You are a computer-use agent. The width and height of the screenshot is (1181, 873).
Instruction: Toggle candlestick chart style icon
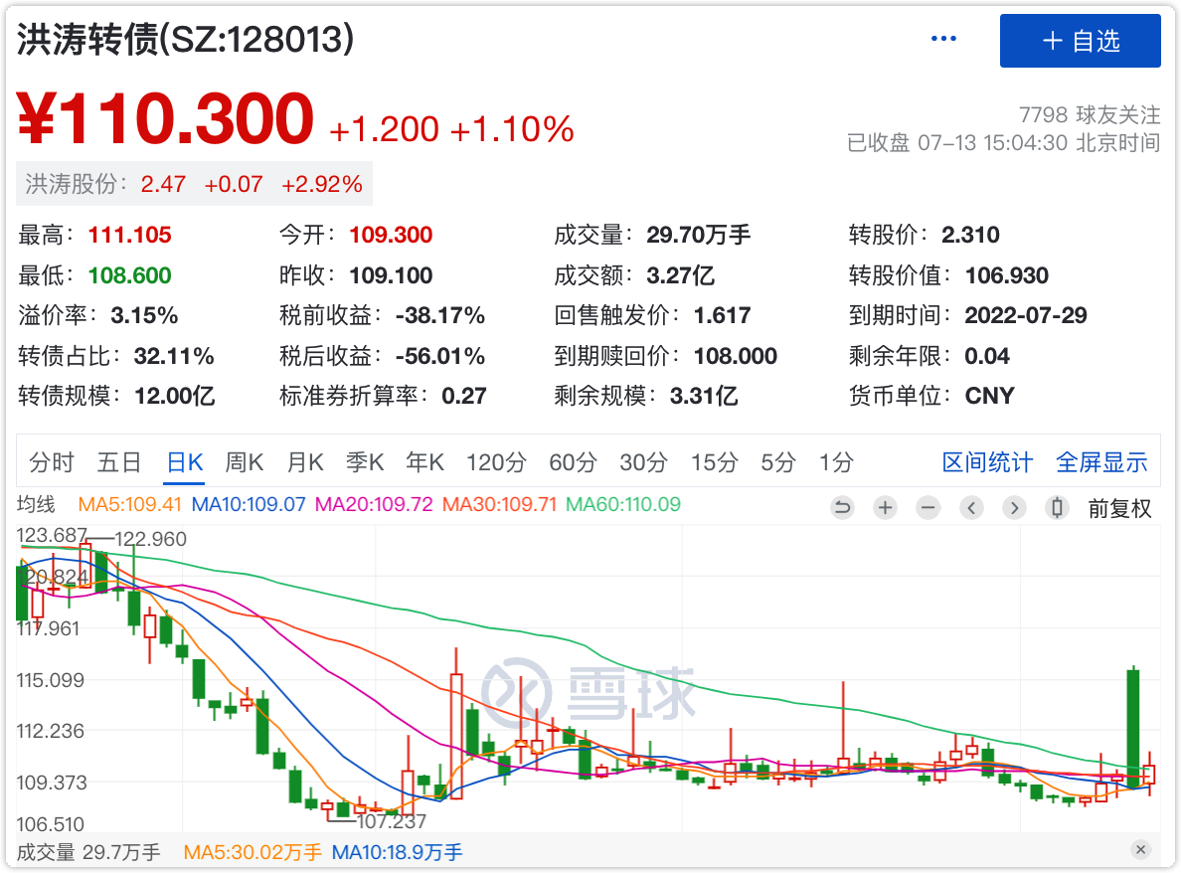[x=1058, y=508]
